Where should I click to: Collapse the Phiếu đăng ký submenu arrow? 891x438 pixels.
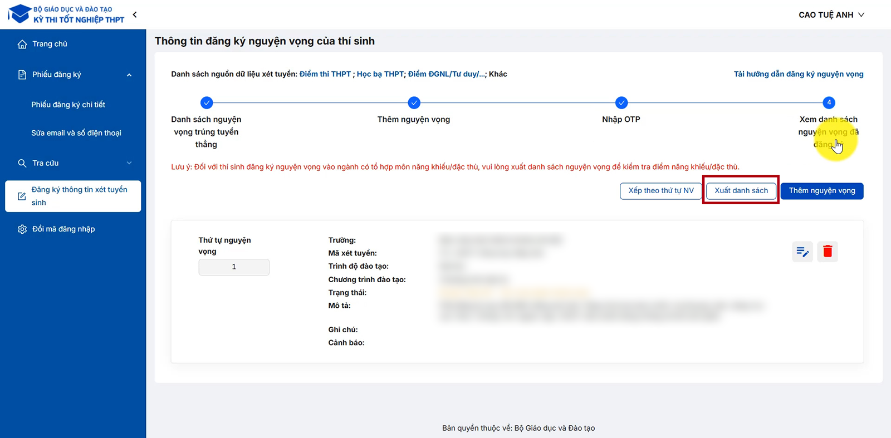(x=129, y=75)
